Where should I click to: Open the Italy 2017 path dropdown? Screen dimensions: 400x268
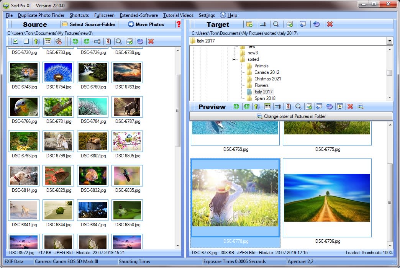[390, 40]
